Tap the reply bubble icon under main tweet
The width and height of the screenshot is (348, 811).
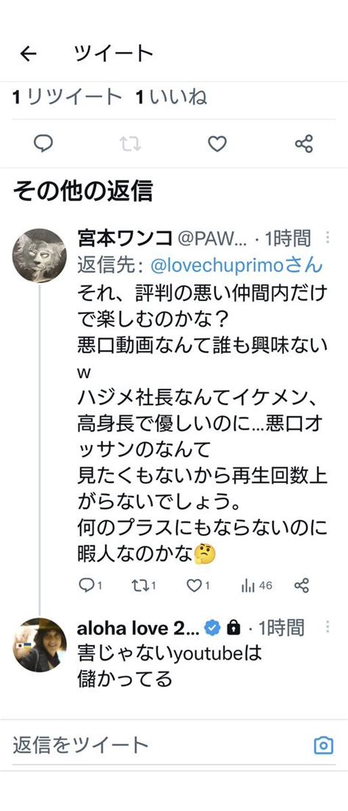coord(43,143)
